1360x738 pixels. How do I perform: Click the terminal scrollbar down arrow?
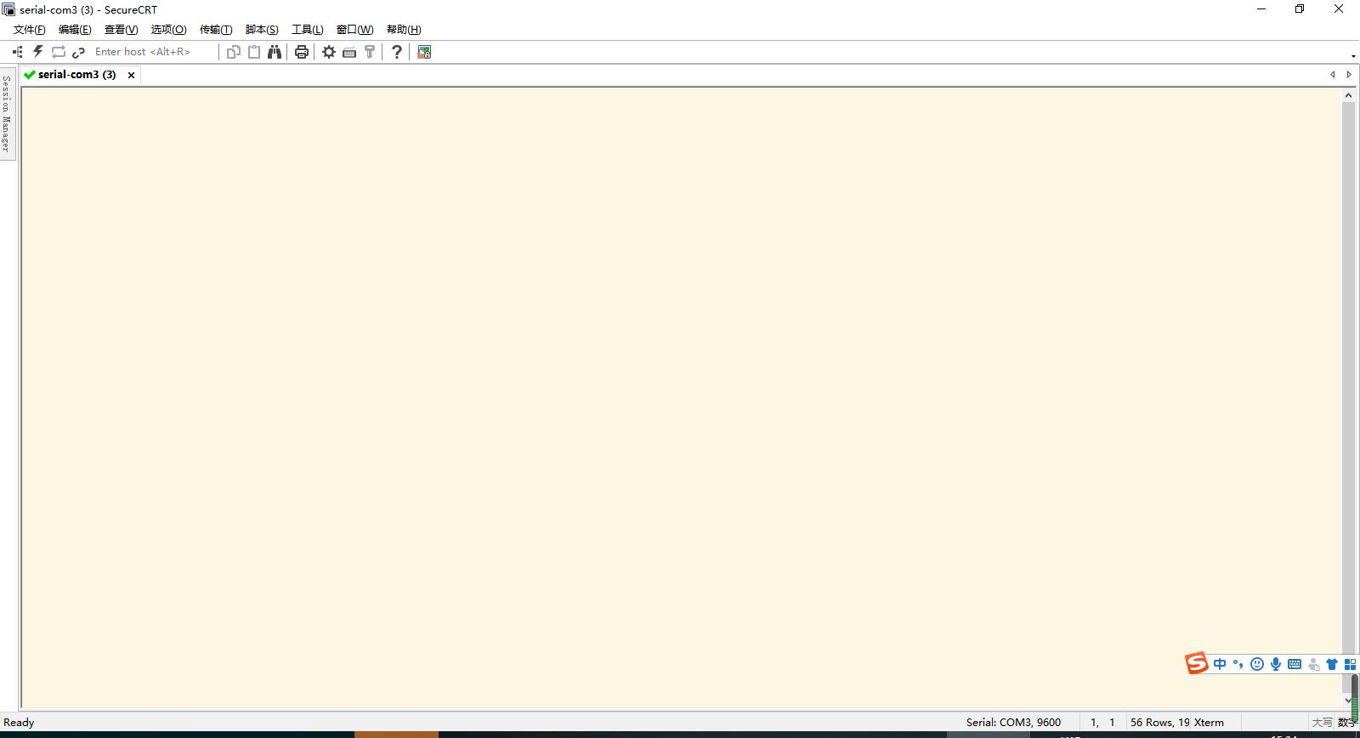1348,701
